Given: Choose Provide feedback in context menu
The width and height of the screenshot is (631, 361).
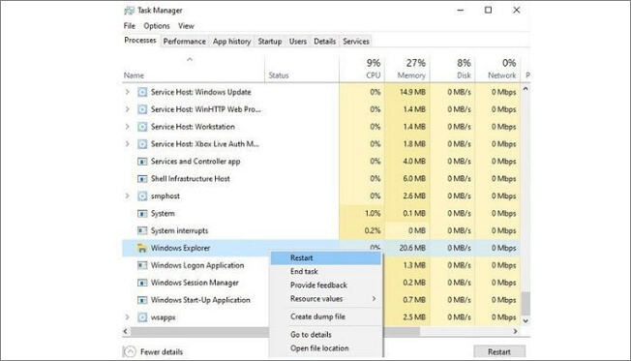Looking at the screenshot, I should (325, 285).
